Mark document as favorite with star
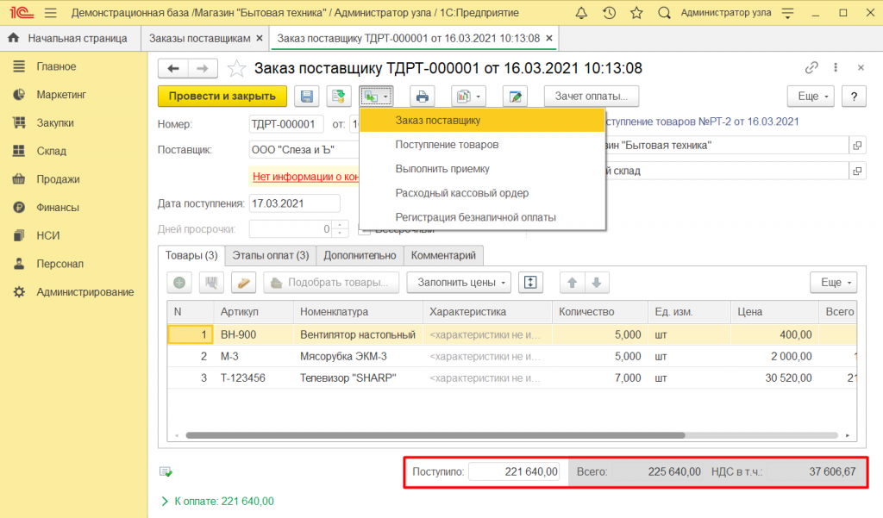Image resolution: width=883 pixels, height=518 pixels. point(235,69)
